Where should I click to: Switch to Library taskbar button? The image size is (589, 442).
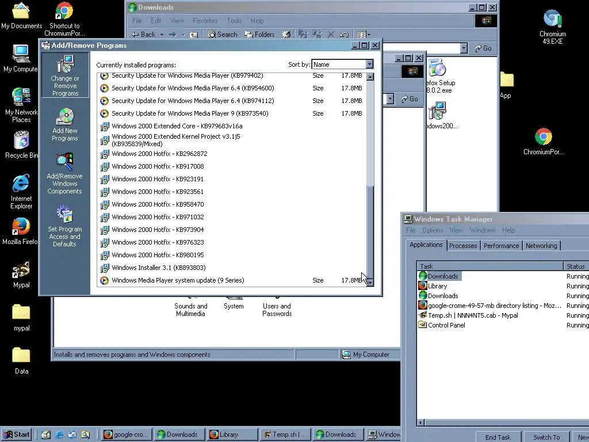pyautogui.click(x=232, y=435)
